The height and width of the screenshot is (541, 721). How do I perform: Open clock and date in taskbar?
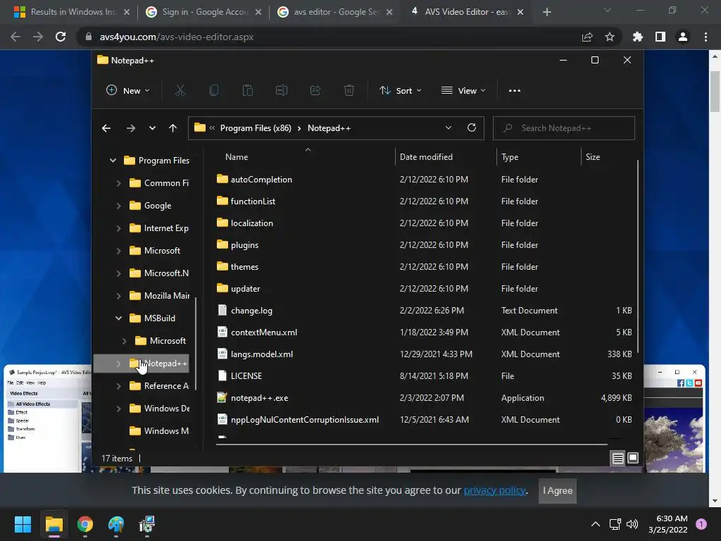pos(667,524)
